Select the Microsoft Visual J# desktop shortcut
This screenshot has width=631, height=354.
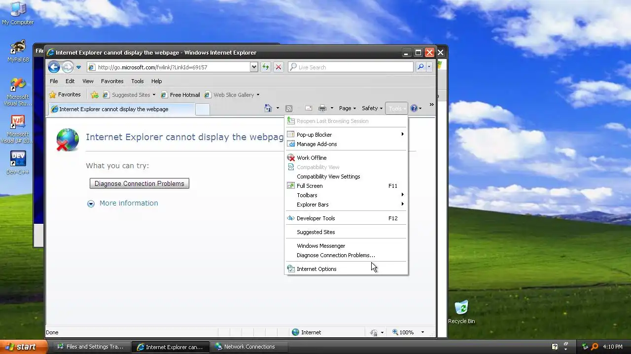pos(17,129)
